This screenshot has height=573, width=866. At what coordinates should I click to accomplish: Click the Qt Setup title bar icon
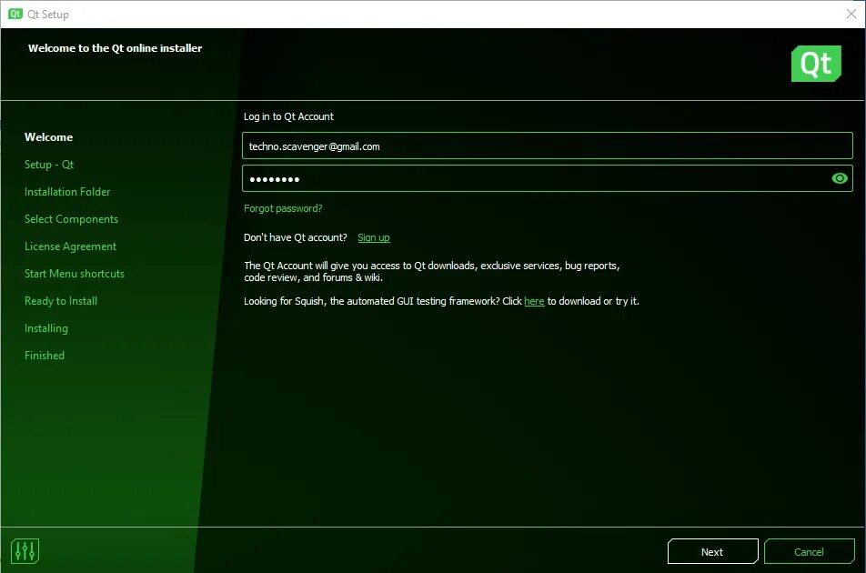point(15,14)
